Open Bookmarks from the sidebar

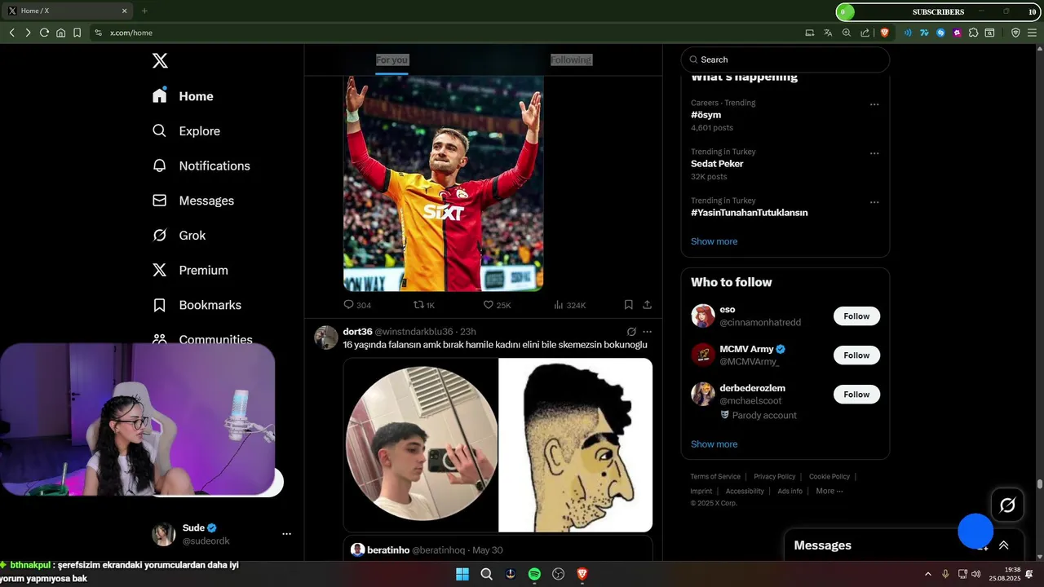pyautogui.click(x=197, y=305)
